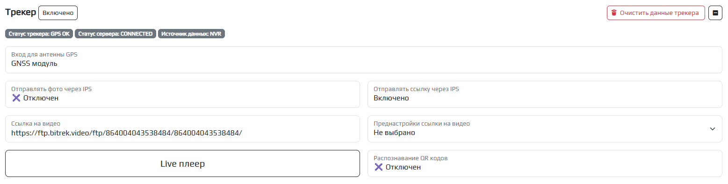Viewport: 728px width, 184px height.
Task: Collapse the Трекер panel with the minus icon
Action: click(x=715, y=13)
